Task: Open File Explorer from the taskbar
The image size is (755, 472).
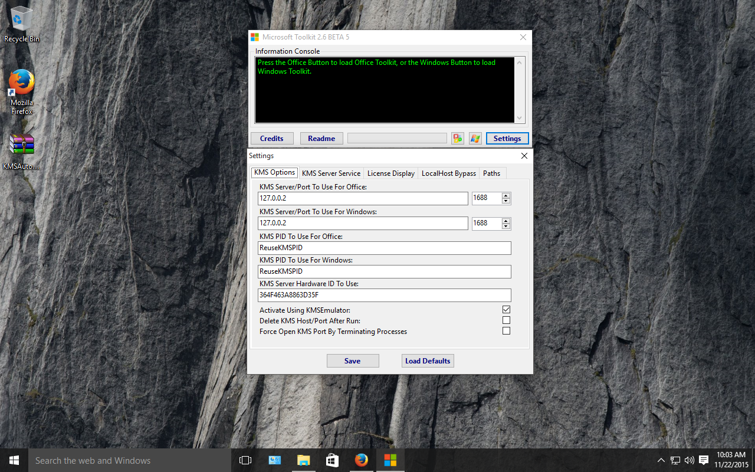Action: point(303,460)
